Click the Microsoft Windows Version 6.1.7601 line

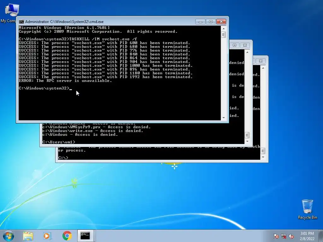point(64,28)
